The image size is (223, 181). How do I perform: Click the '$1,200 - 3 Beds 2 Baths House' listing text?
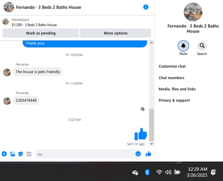[34, 25]
